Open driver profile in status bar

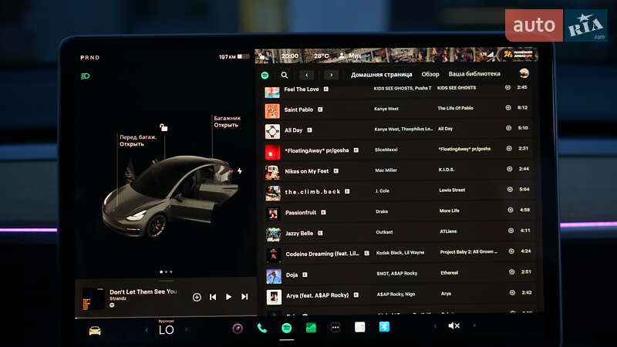[350, 56]
